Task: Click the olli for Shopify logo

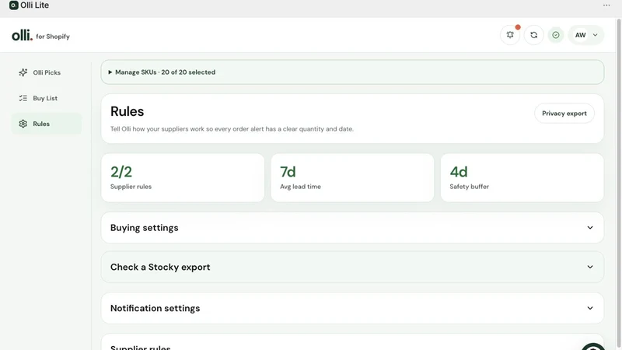Action: tap(40, 35)
